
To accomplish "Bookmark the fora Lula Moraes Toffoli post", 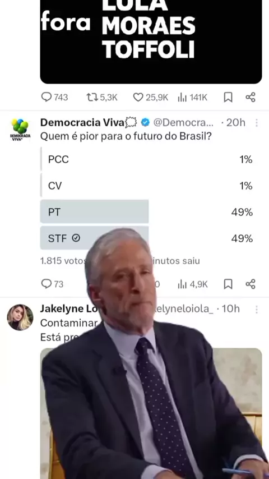I will click(228, 97).
